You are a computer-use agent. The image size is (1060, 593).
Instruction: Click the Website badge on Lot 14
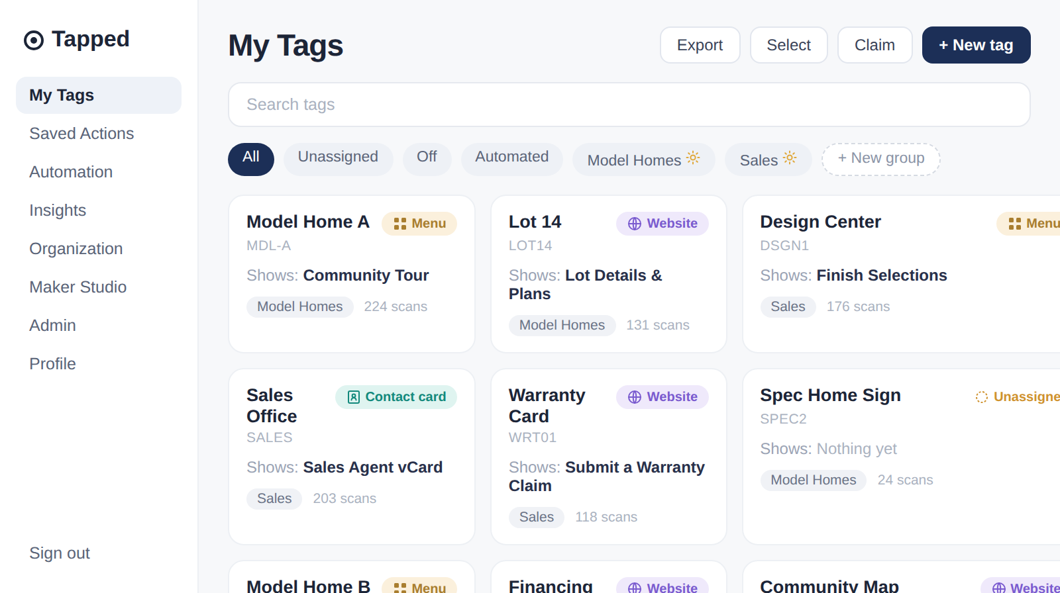[x=662, y=224]
